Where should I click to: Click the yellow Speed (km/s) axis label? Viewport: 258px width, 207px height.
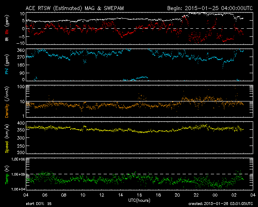coord(7,139)
